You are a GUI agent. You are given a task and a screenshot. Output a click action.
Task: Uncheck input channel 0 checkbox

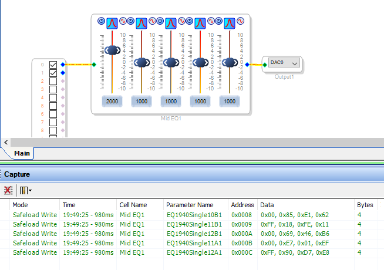pyautogui.click(x=53, y=65)
